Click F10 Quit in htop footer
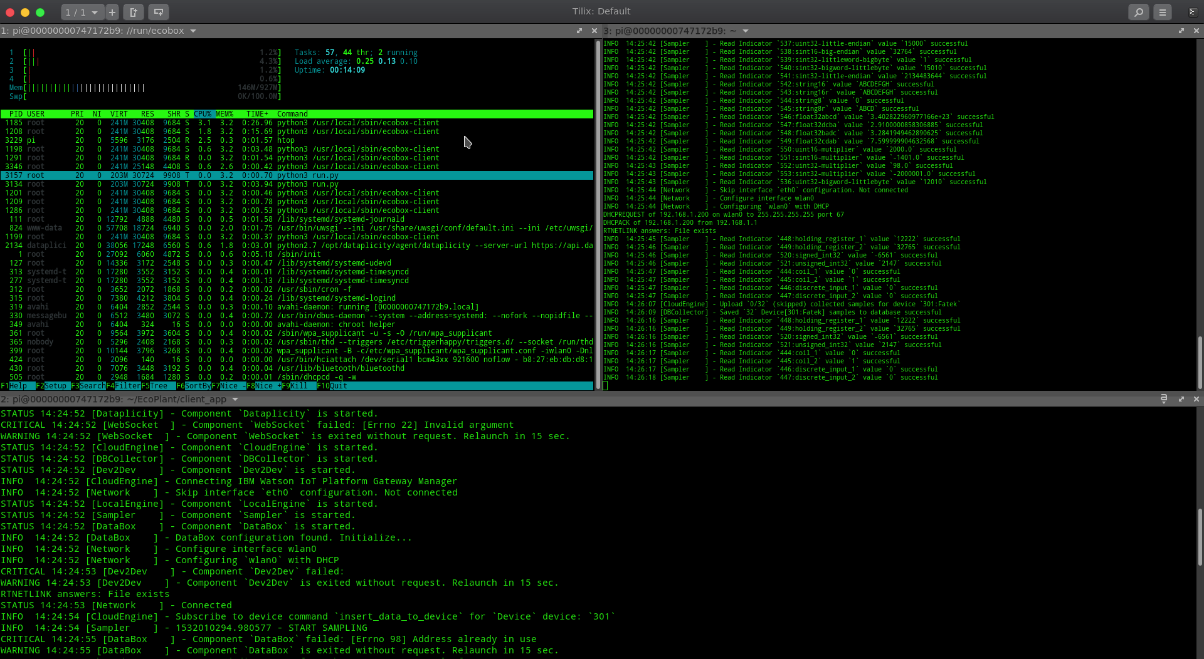This screenshot has width=1204, height=659. [332, 386]
